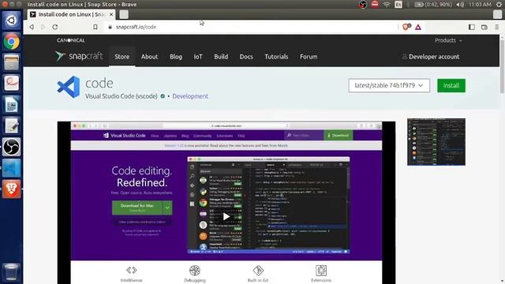Open the Build menu item

(221, 57)
